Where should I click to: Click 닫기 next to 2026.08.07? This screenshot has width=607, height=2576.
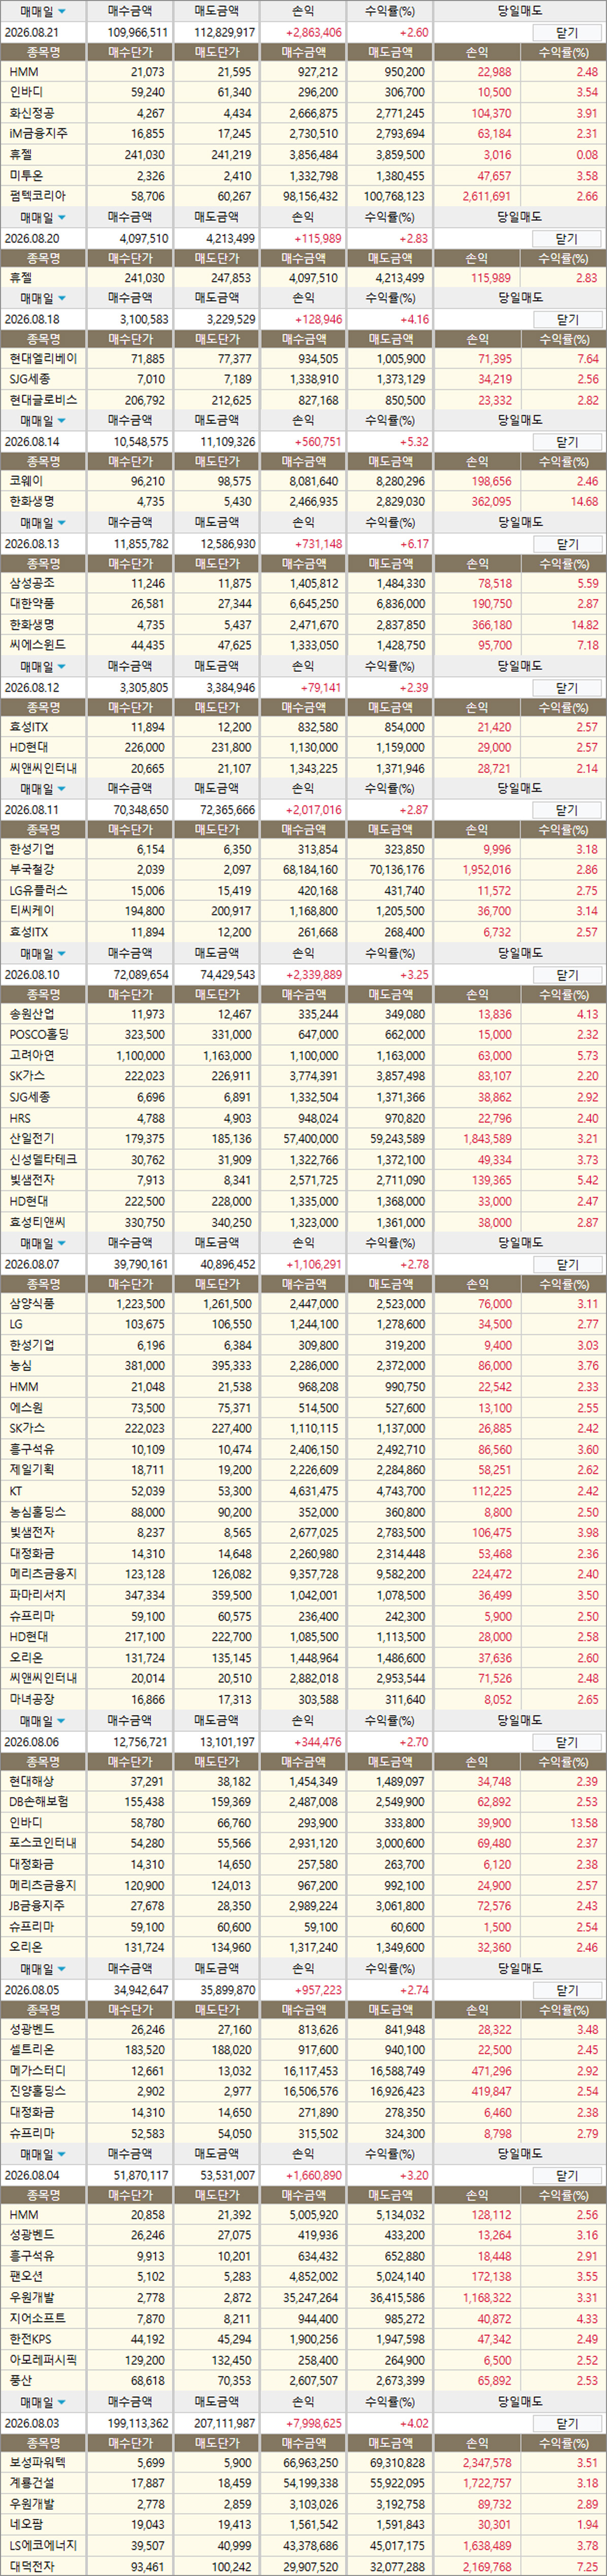point(567,1264)
